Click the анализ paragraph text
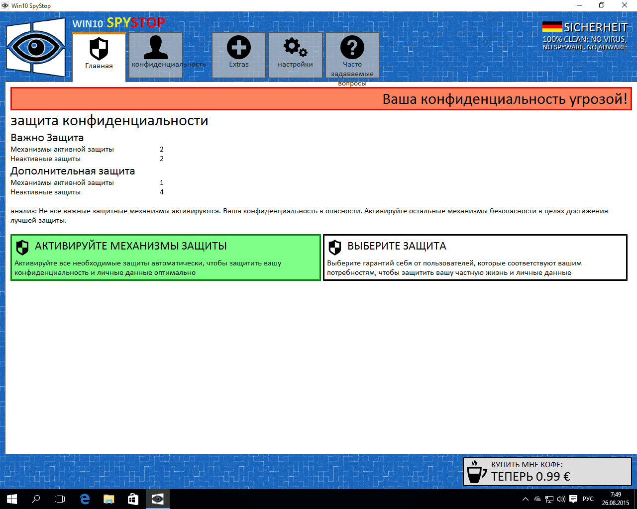637x509 pixels. (309, 216)
